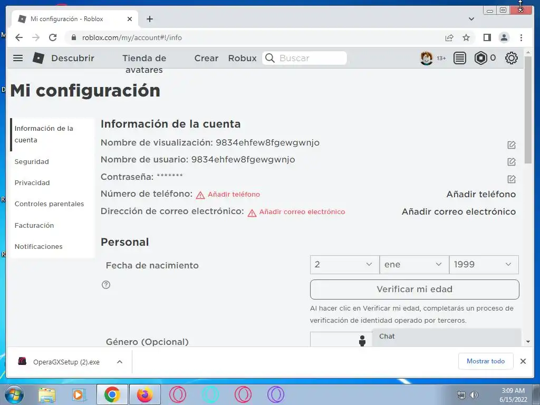
Task: Open the Chat panel header
Action: coord(446,337)
